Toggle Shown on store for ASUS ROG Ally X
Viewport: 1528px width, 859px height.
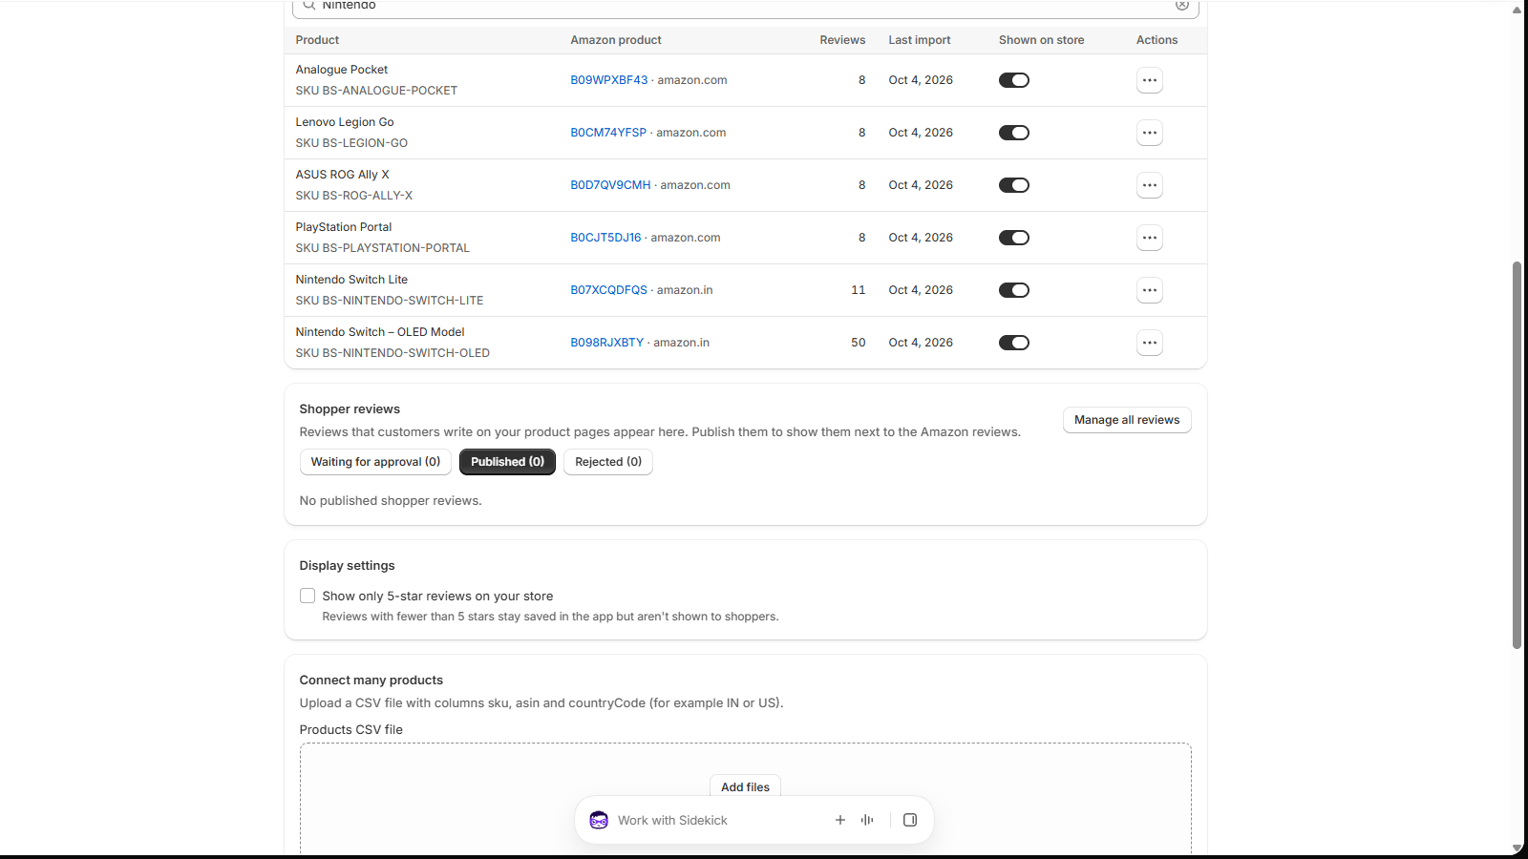[x=1014, y=185]
